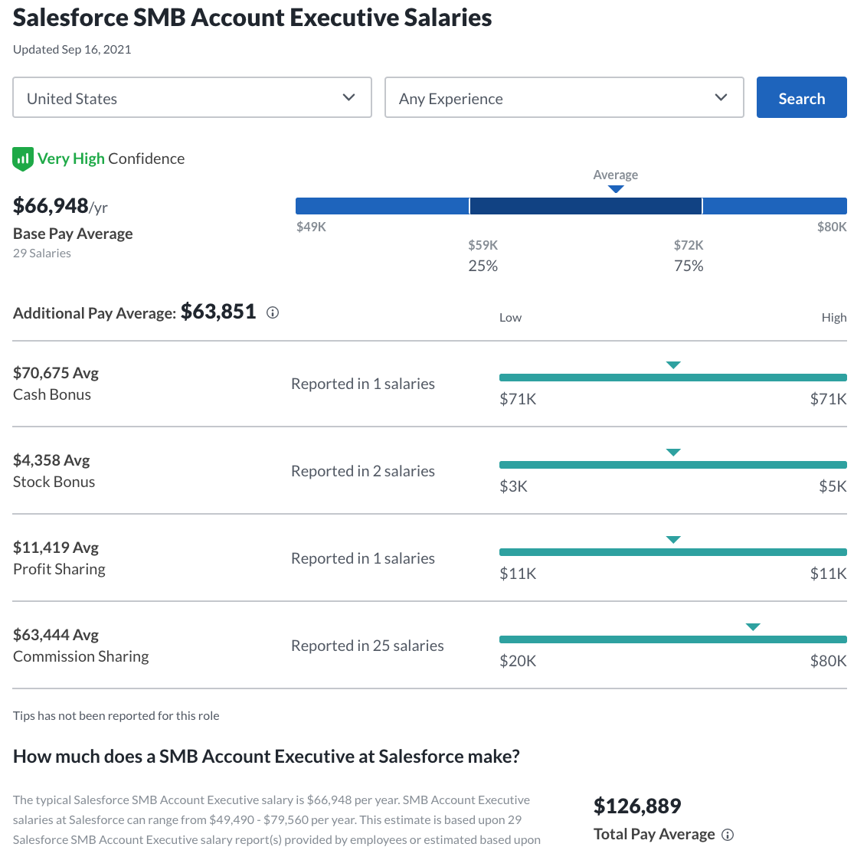867x847 pixels.
Task: Click 'Tips has not been reported' note
Action: click(116, 715)
